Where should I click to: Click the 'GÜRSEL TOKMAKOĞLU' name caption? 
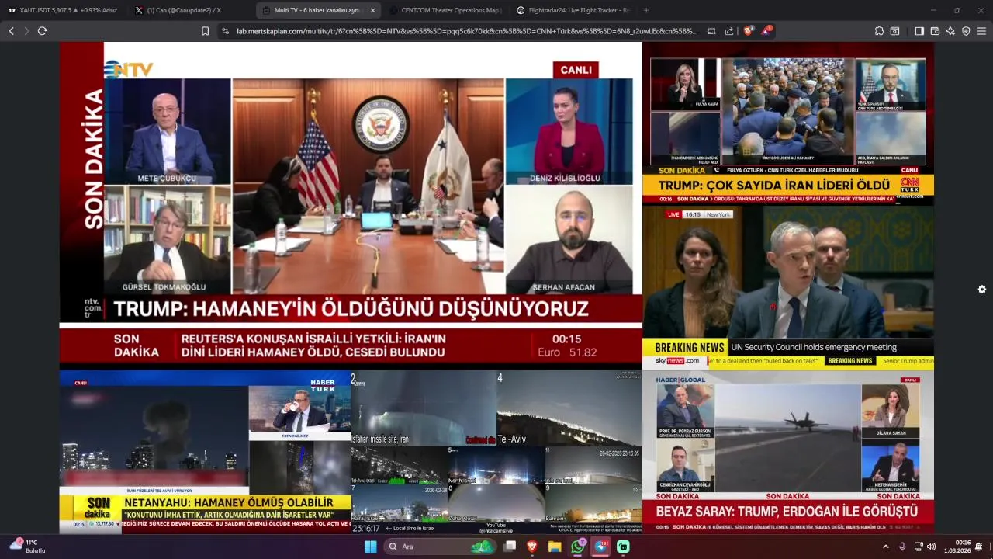[x=164, y=287]
